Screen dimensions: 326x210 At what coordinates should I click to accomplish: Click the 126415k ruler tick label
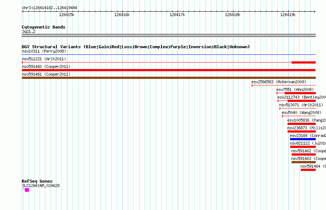67,15
